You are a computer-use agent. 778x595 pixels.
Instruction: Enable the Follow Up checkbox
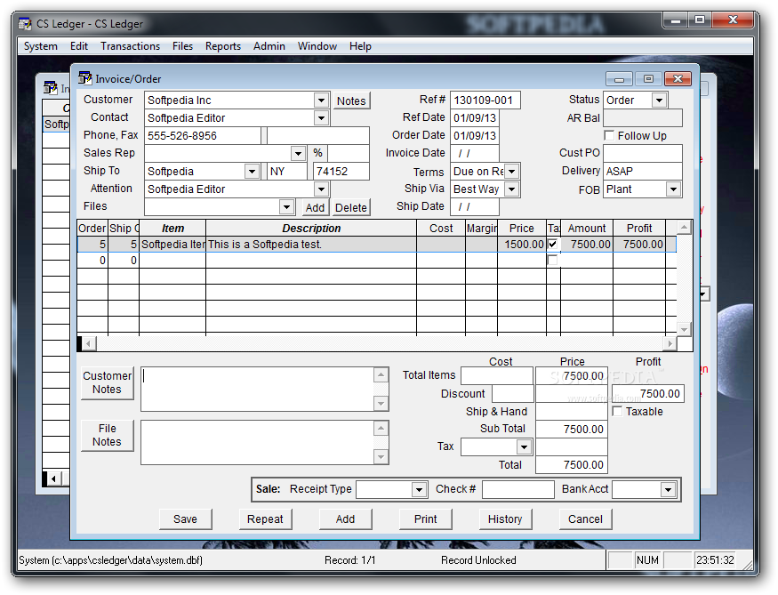coord(609,135)
